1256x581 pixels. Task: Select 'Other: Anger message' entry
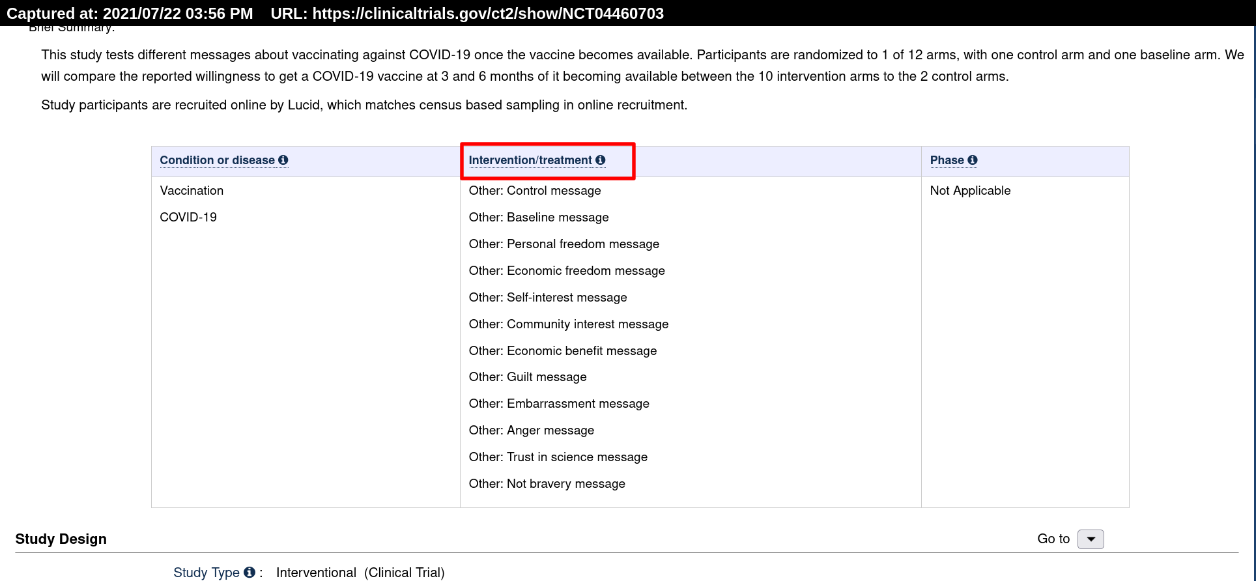coord(532,431)
